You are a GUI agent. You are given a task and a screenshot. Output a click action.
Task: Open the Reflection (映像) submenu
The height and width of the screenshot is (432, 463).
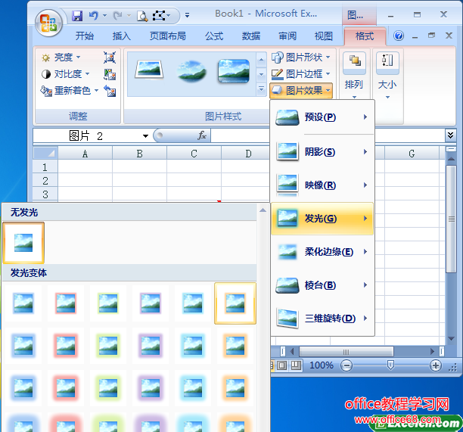click(x=322, y=185)
